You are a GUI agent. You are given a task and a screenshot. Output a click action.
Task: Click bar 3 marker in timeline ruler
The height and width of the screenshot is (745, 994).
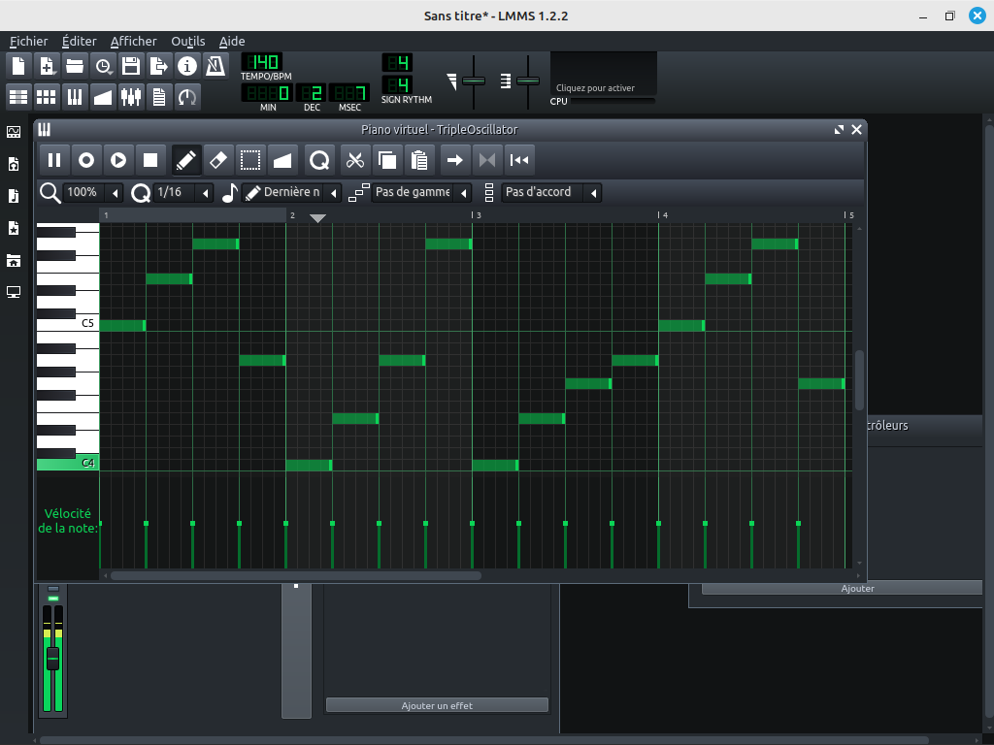tap(477, 215)
